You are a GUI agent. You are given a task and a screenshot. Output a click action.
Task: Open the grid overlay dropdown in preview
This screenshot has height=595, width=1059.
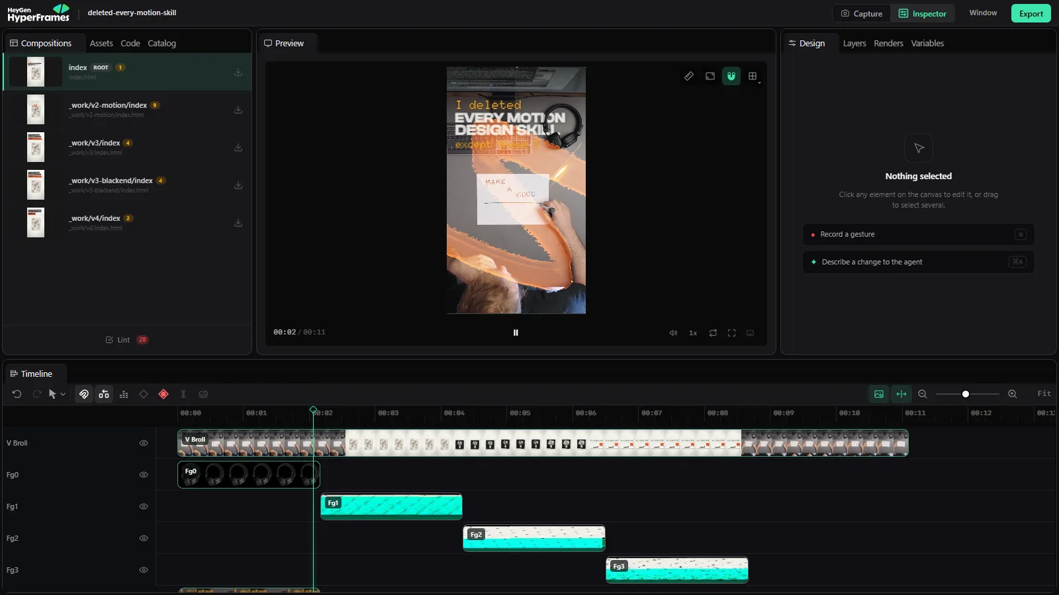click(x=753, y=77)
